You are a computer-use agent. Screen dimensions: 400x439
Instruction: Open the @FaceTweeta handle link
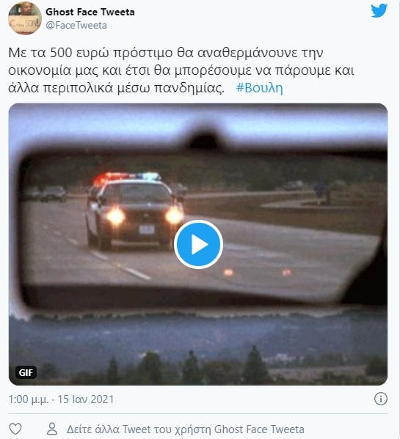click(x=76, y=25)
